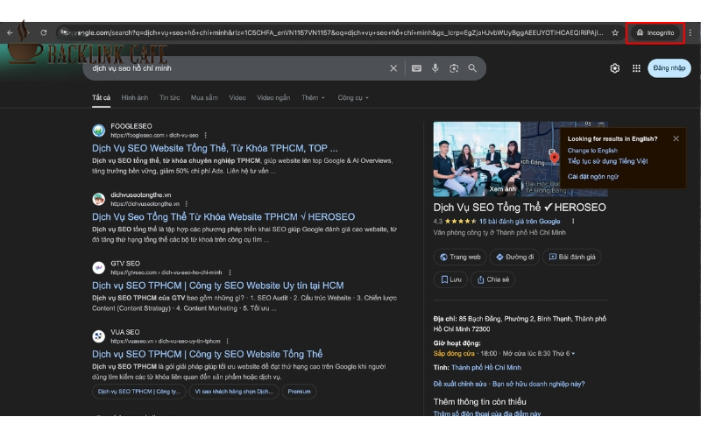Switch to the Video tab
The height and width of the screenshot is (438, 701).
(237, 97)
